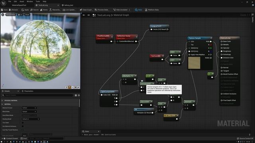255x143 pixels.
Task: Click the settings gear in Details panel
Action: [x=79, y=95]
